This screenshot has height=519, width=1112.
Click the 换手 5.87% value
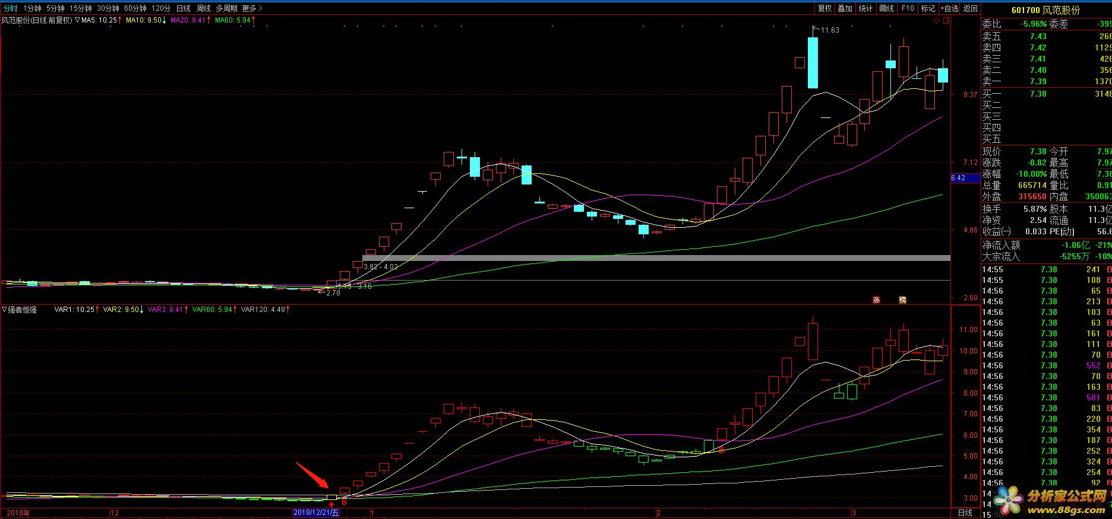1034,209
